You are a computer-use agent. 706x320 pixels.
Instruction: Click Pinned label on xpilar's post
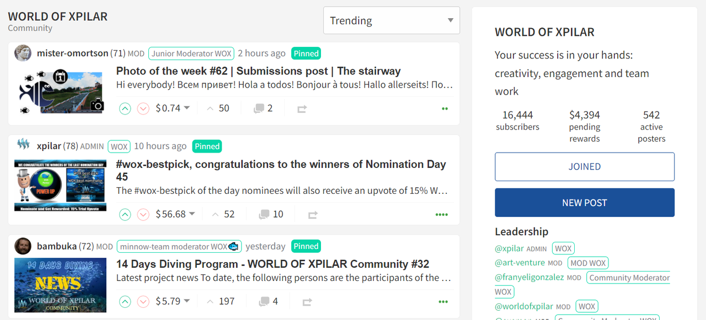click(x=207, y=146)
